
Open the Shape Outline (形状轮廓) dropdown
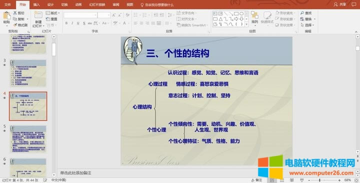point(285,19)
